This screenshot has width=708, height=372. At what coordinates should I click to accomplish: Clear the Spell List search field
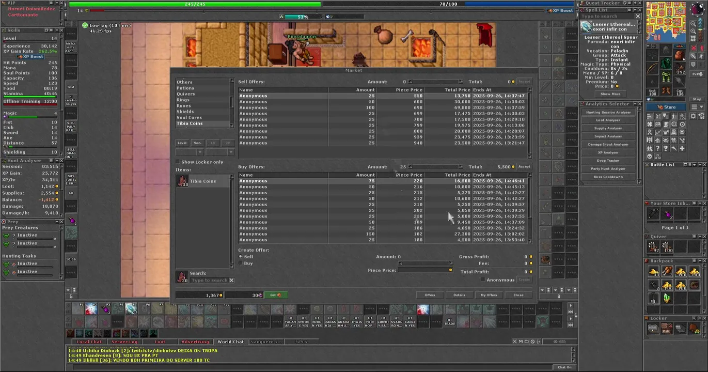(638, 16)
